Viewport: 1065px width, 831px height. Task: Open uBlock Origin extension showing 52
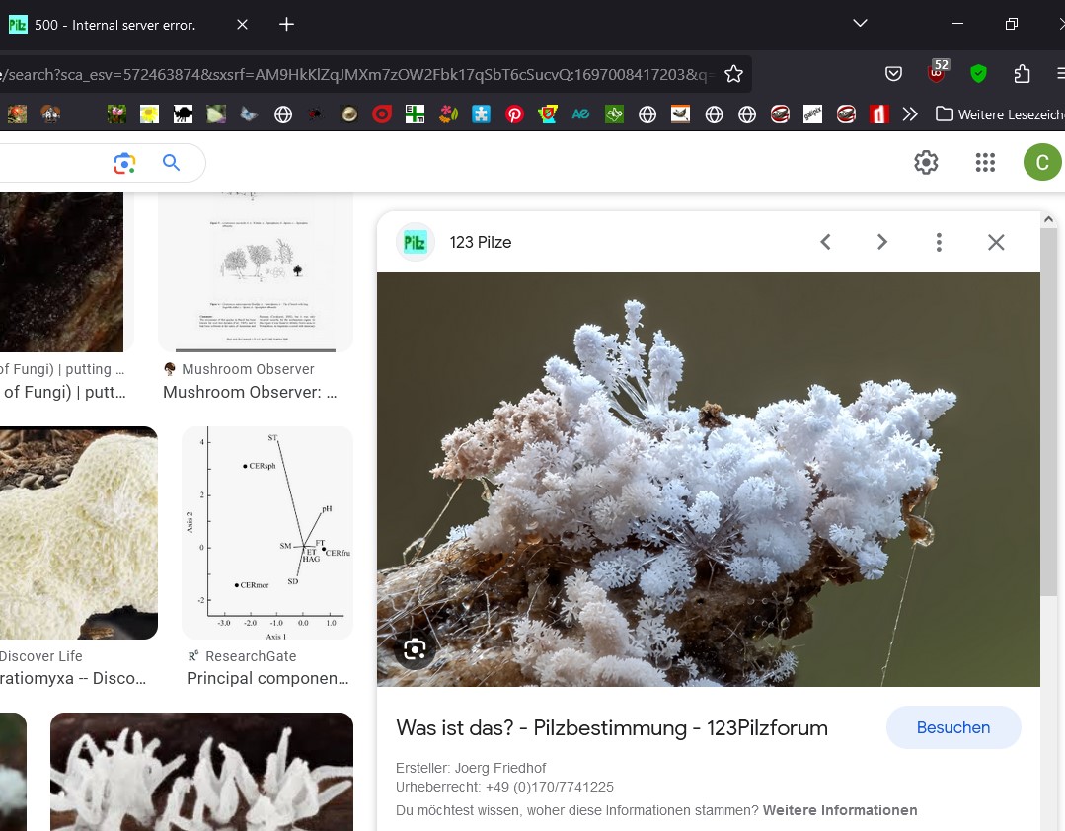click(936, 73)
